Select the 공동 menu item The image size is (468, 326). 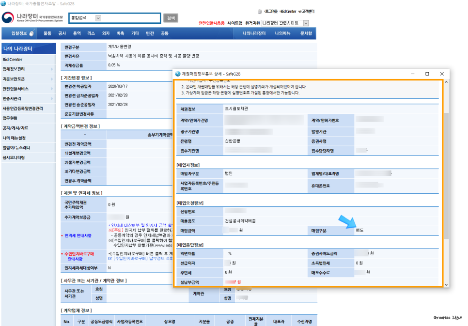pyautogui.click(x=165, y=33)
